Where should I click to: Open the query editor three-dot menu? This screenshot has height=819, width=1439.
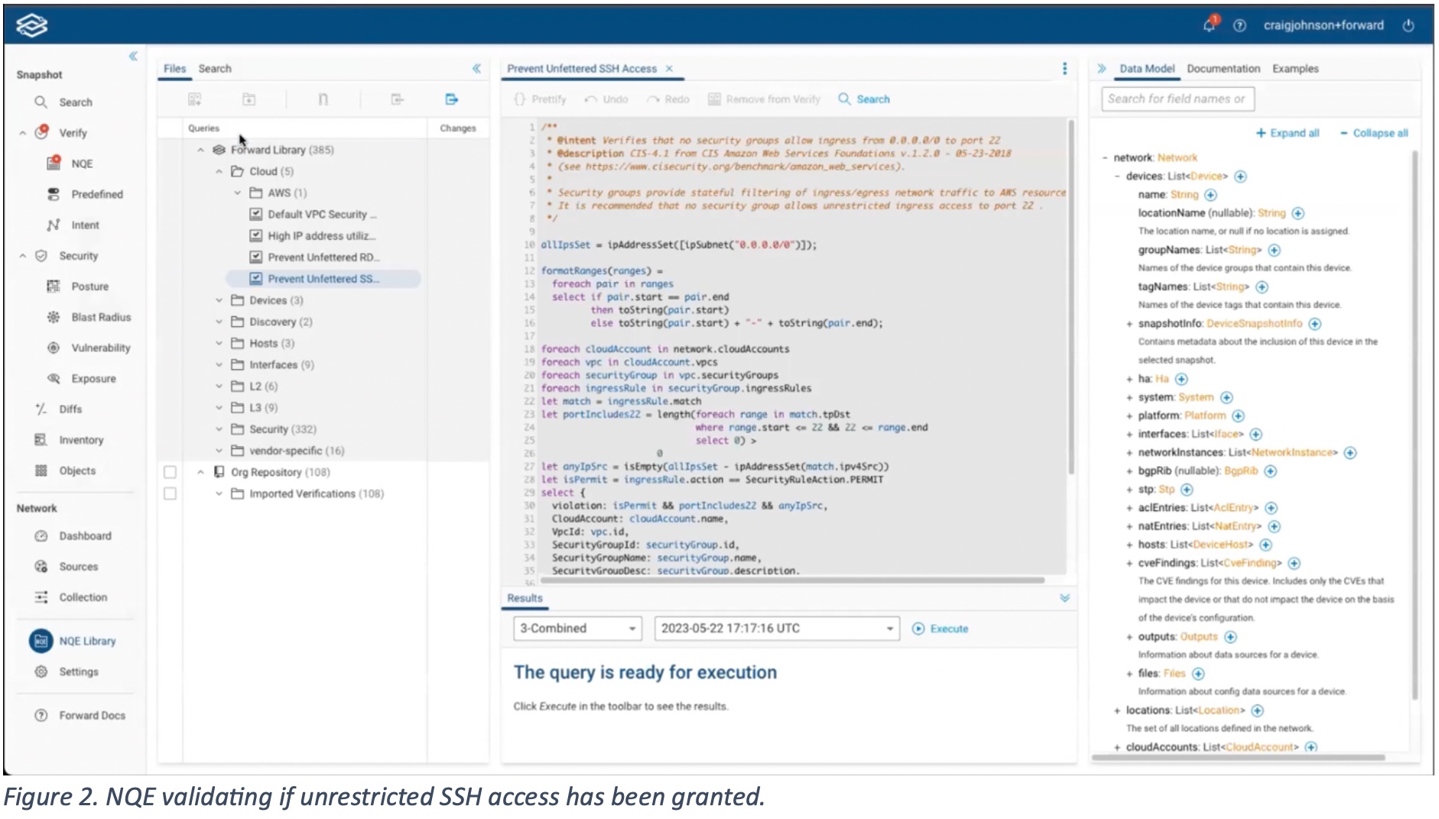[x=1064, y=69]
